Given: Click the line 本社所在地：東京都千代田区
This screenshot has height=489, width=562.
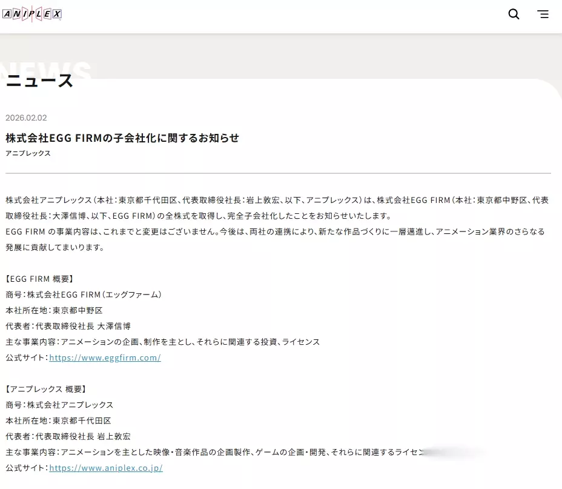Looking at the screenshot, I should click(x=58, y=421).
